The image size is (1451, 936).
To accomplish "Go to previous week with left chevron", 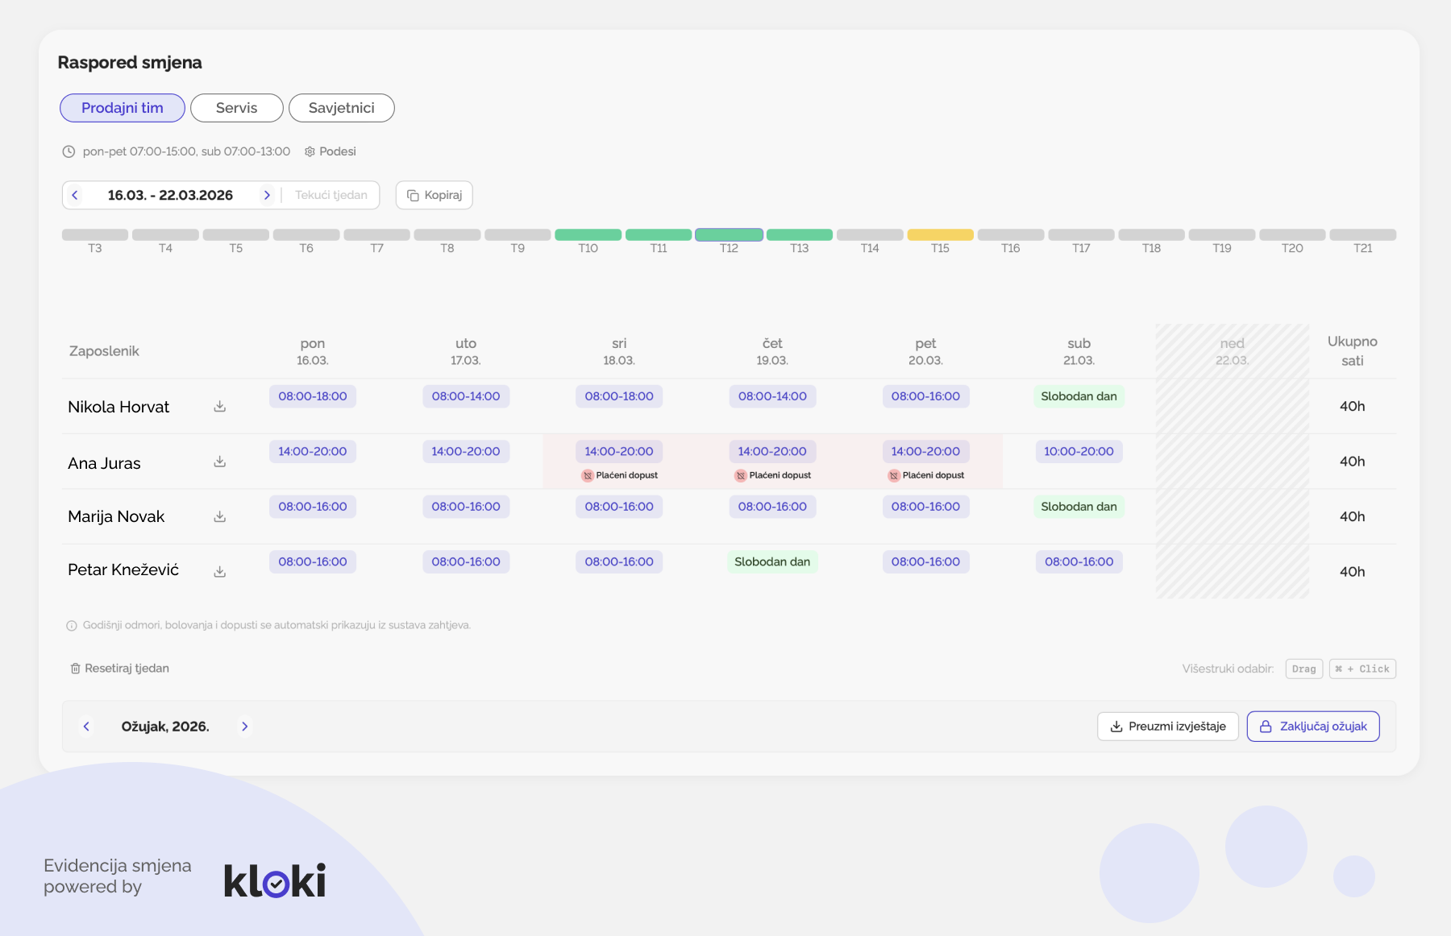I will pyautogui.click(x=75, y=195).
